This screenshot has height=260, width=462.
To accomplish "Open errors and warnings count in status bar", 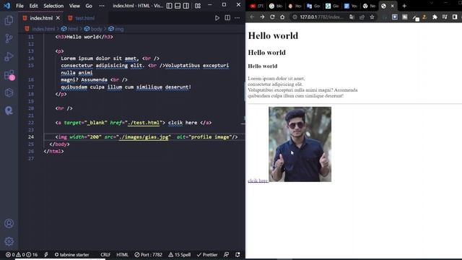I will 22,255.
